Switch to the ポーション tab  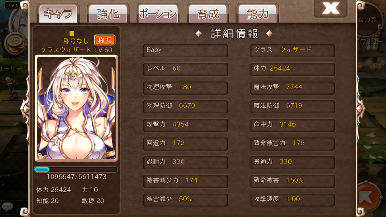tap(158, 13)
